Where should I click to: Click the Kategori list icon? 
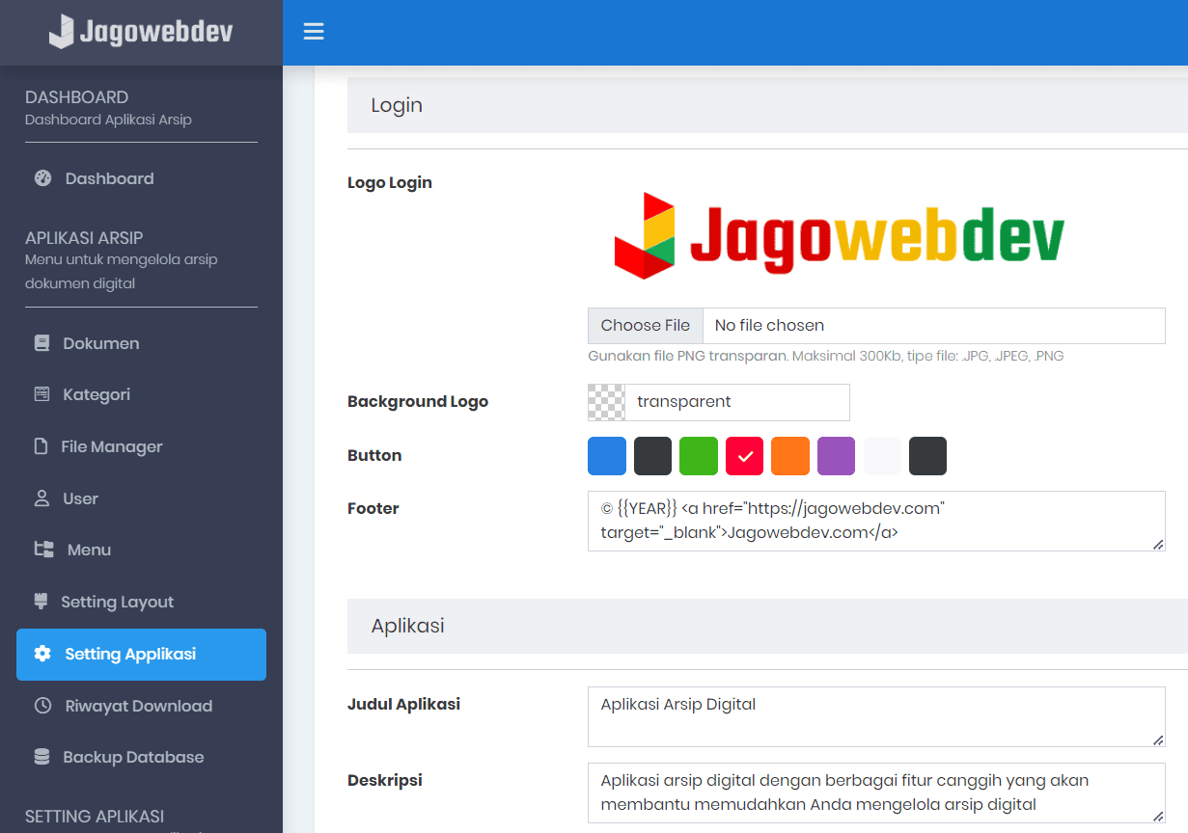(x=41, y=394)
